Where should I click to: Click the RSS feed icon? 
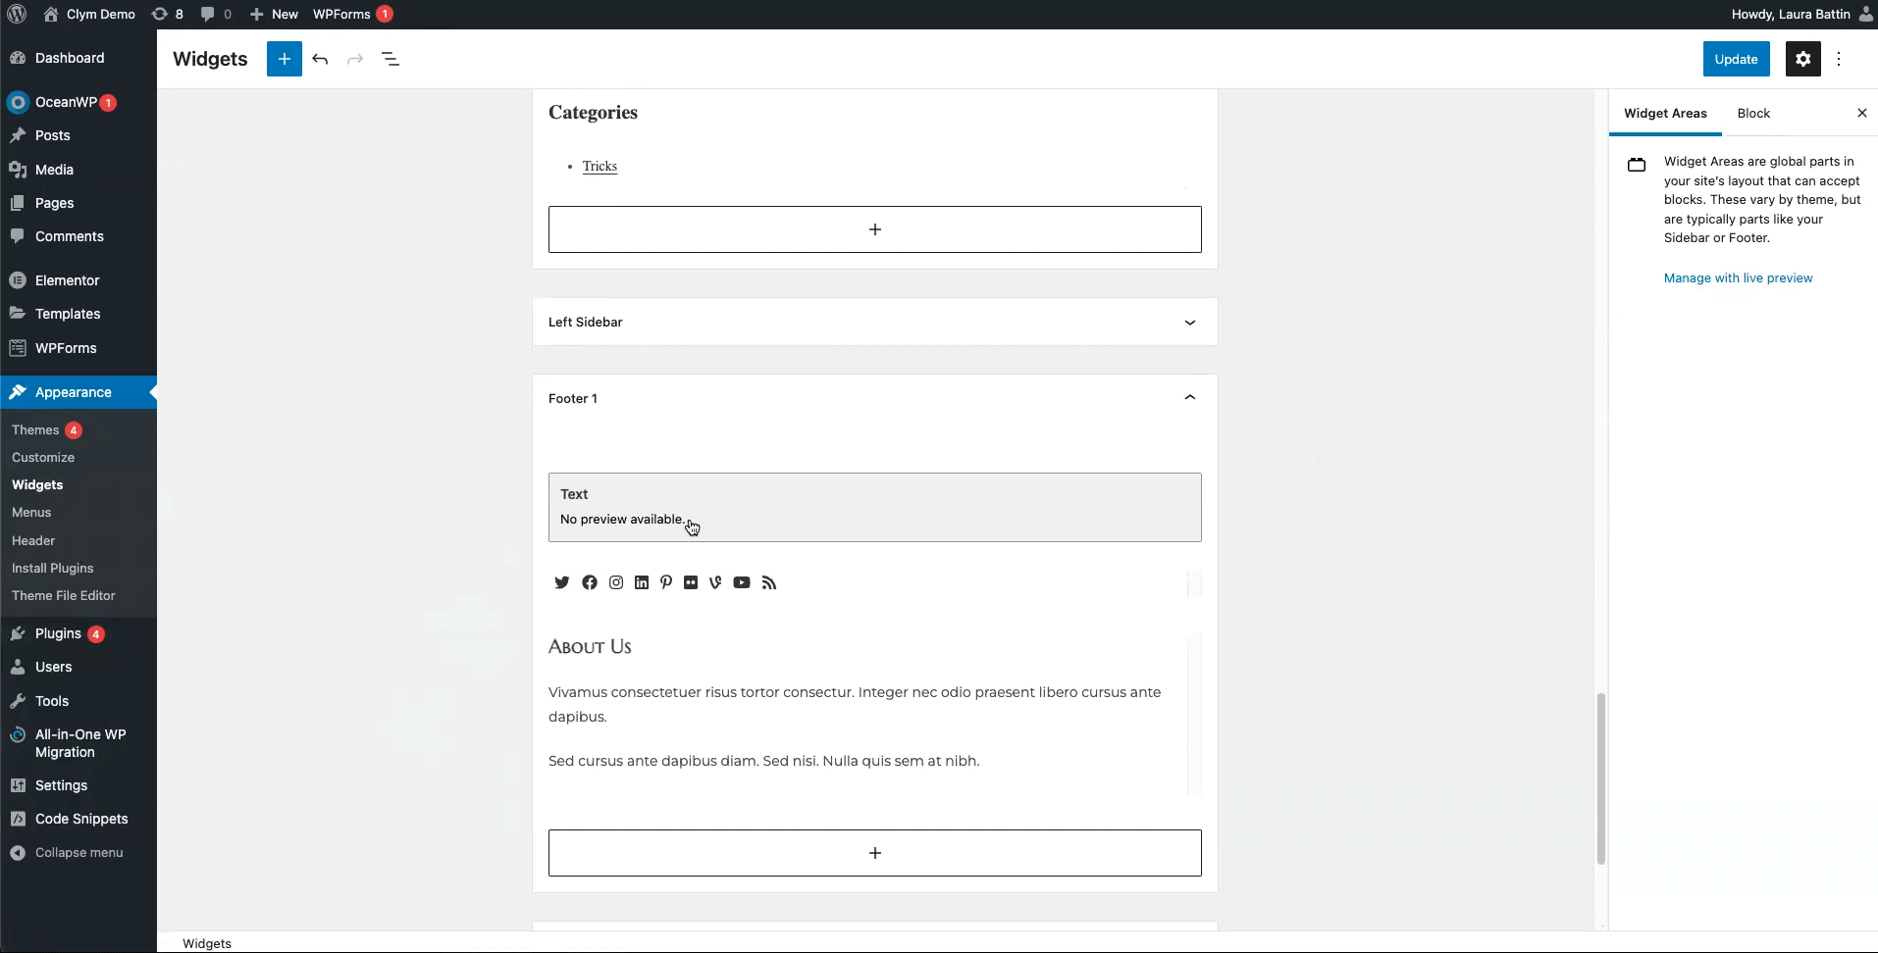[769, 582]
